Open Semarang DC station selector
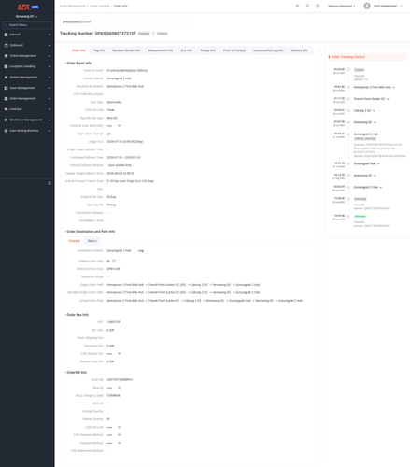 (x=27, y=16)
